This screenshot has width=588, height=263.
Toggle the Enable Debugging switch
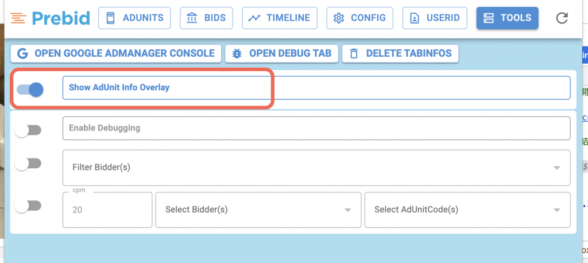tap(28, 130)
